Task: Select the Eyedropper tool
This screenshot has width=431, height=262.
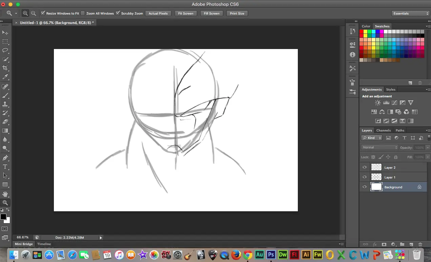Action: pyautogui.click(x=5, y=77)
